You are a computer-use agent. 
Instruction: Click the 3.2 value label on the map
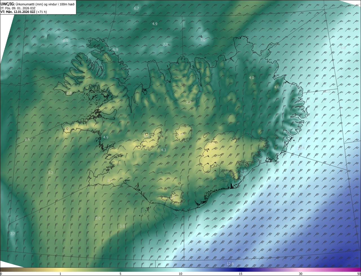pyautogui.click(x=50, y=173)
